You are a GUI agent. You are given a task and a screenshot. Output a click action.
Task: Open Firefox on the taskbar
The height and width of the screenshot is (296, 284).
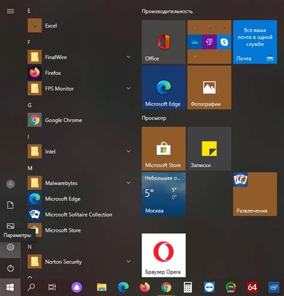[145, 287]
